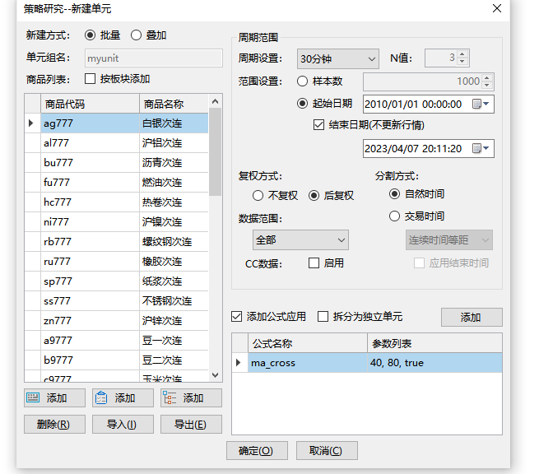Click the row arrow beside ma_cross

click(239, 363)
